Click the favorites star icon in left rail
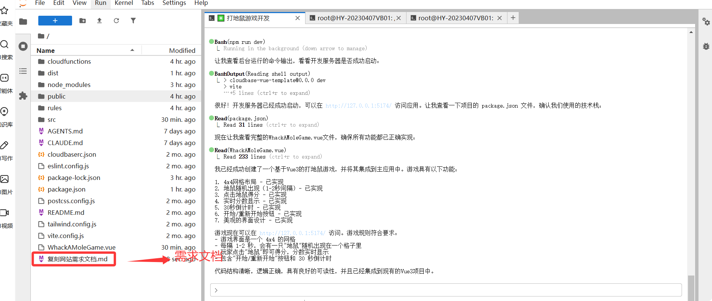The image size is (712, 301). [5, 11]
